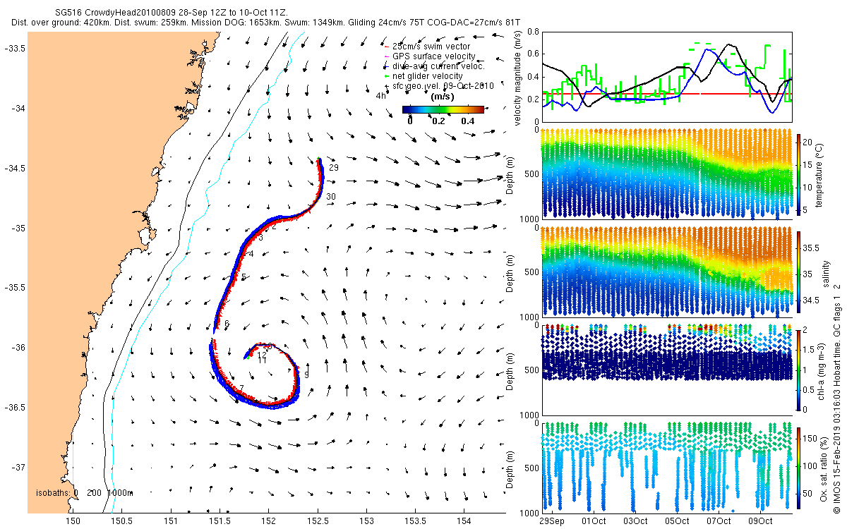The height and width of the screenshot is (529, 847).
Task: Click the 05Oct tick on the time axis
Action: coord(677,521)
